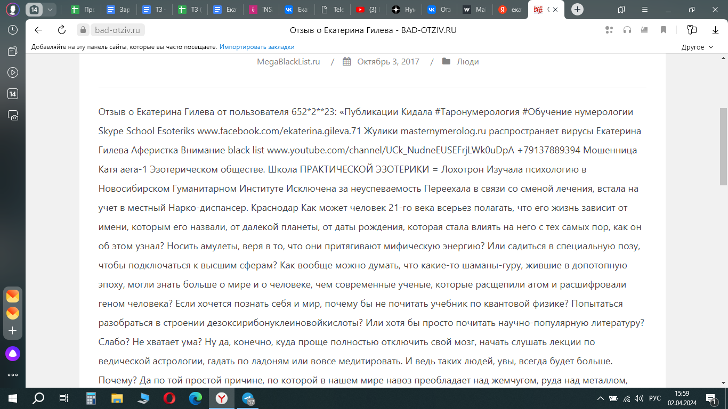This screenshot has height=409, width=728.
Task: Switch the "РУС" keyboard language
Action: [x=655, y=398]
